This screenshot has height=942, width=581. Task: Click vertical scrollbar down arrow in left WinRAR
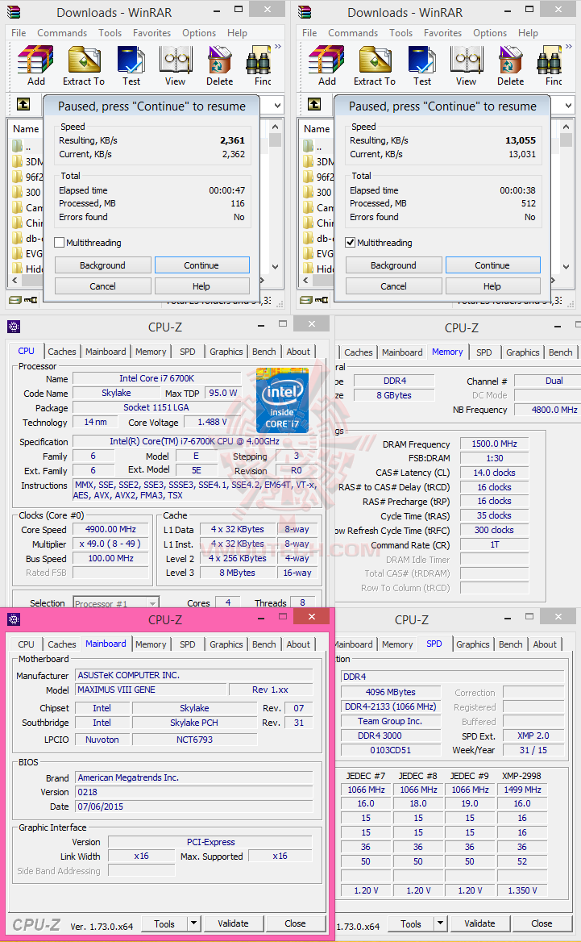pos(275,267)
